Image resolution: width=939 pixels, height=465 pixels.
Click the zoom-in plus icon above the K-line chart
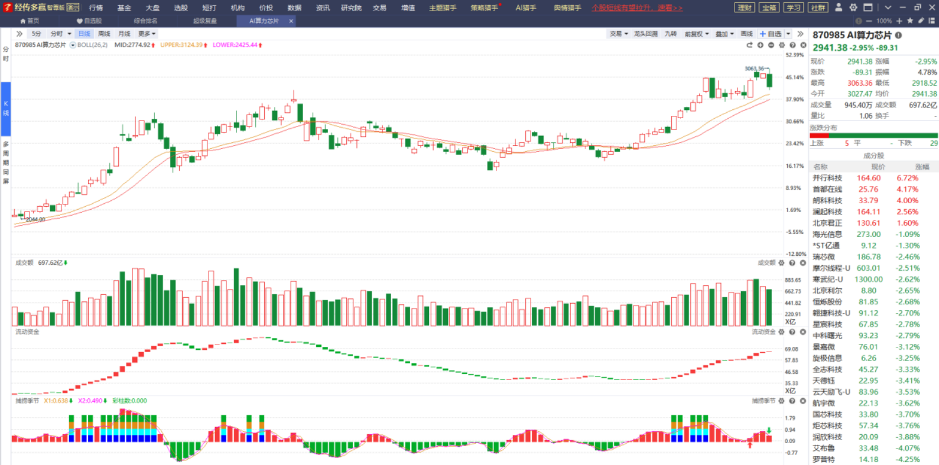pyautogui.click(x=761, y=45)
